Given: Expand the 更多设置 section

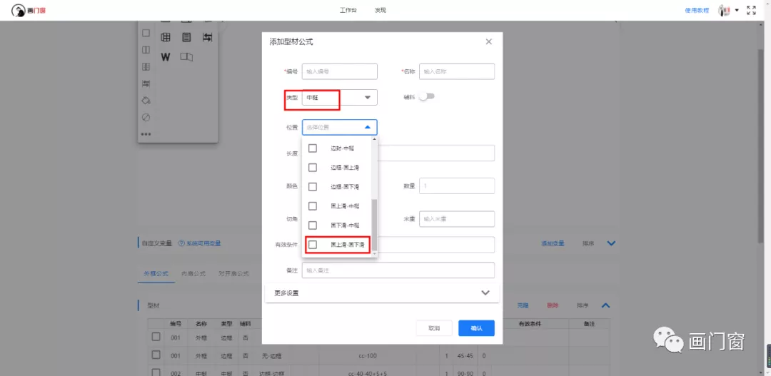Looking at the screenshot, I should click(381, 293).
